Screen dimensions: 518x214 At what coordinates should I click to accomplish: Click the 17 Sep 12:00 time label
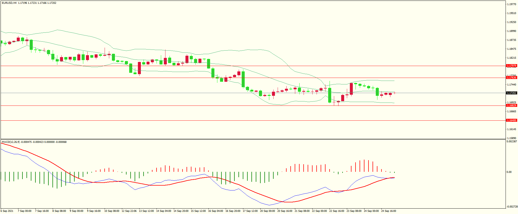[250, 211]
